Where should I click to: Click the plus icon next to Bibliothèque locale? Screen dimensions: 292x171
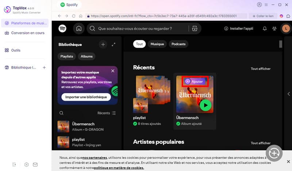coord(44,67)
